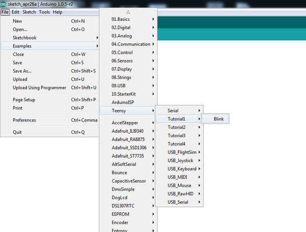306x232 pixels.
Task: Open the EEPROM examples submenu
Action: tap(128, 214)
